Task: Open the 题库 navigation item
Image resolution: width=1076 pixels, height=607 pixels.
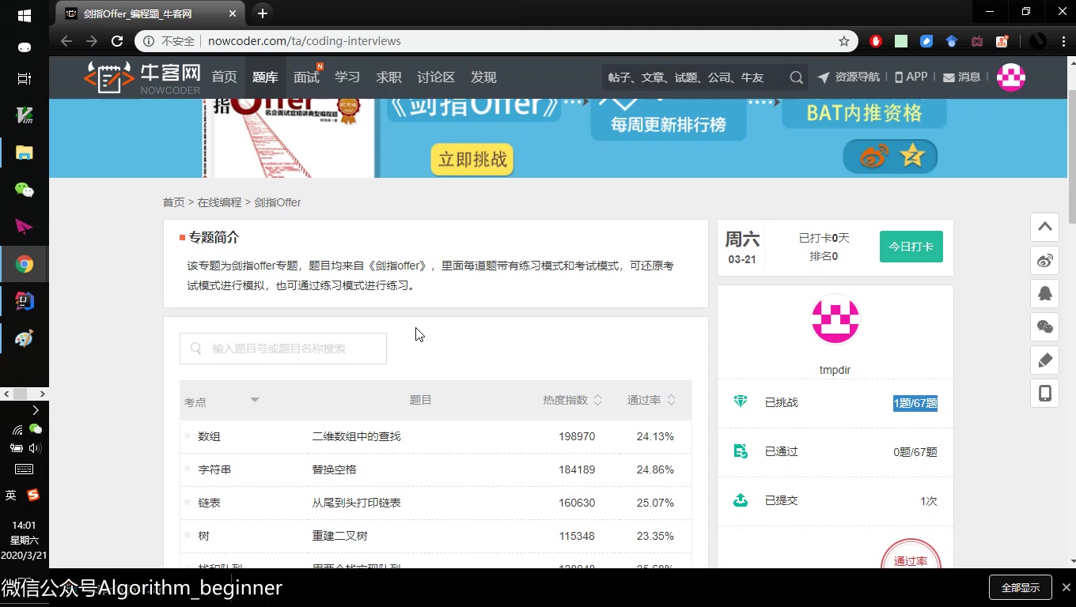Action: (x=265, y=77)
